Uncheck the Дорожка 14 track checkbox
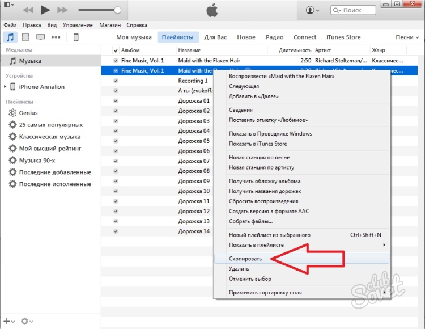 tap(116, 231)
